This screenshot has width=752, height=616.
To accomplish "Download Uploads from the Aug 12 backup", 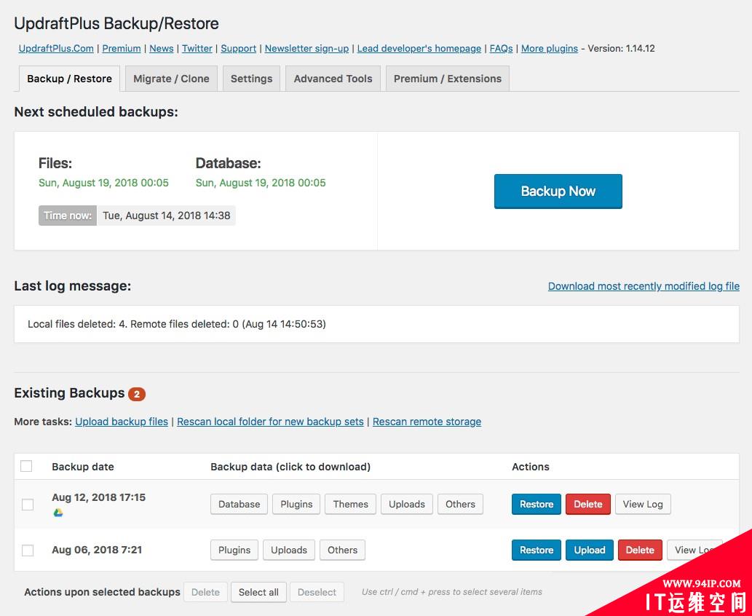I will (407, 504).
